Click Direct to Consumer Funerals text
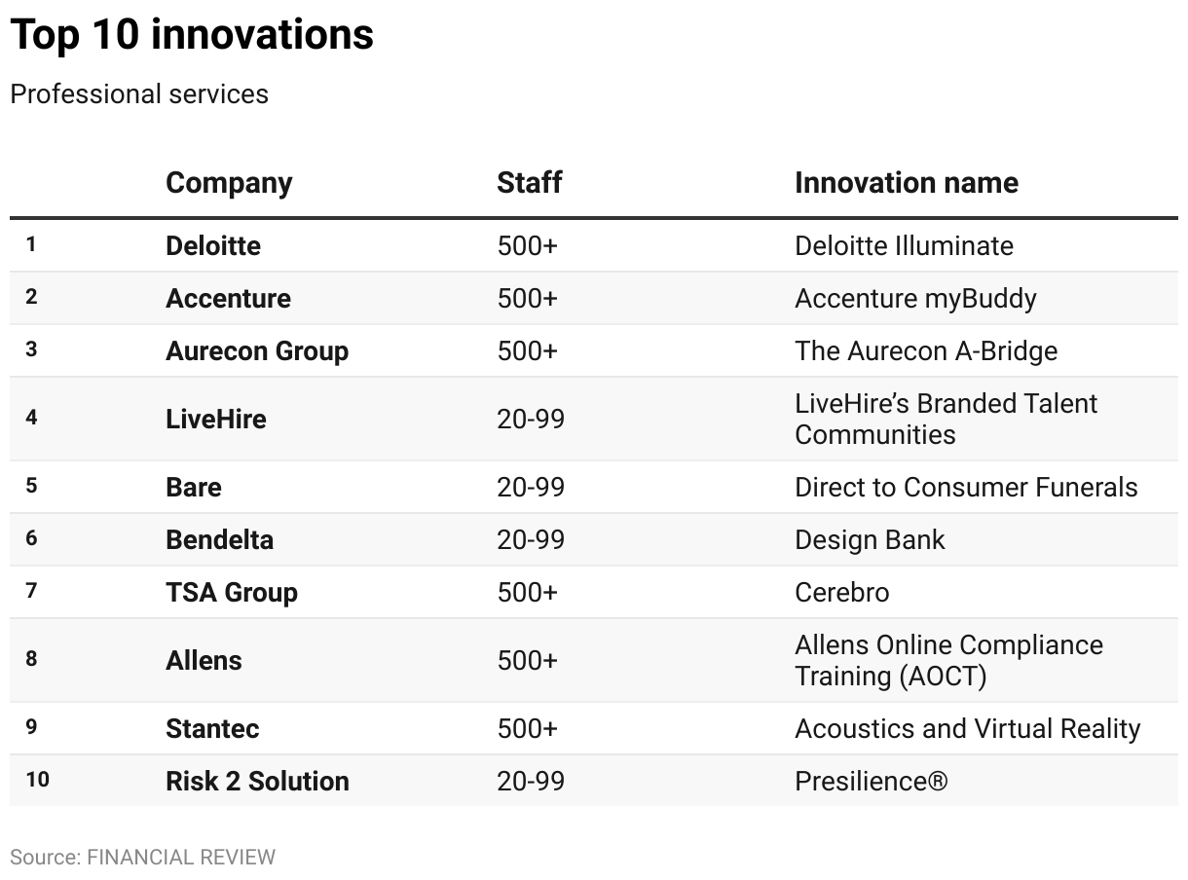This screenshot has height=880, width=1188. (966, 487)
